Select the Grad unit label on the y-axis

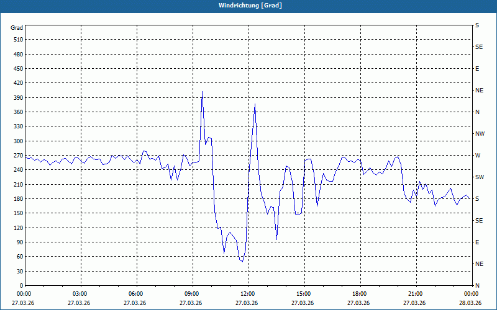(17, 28)
